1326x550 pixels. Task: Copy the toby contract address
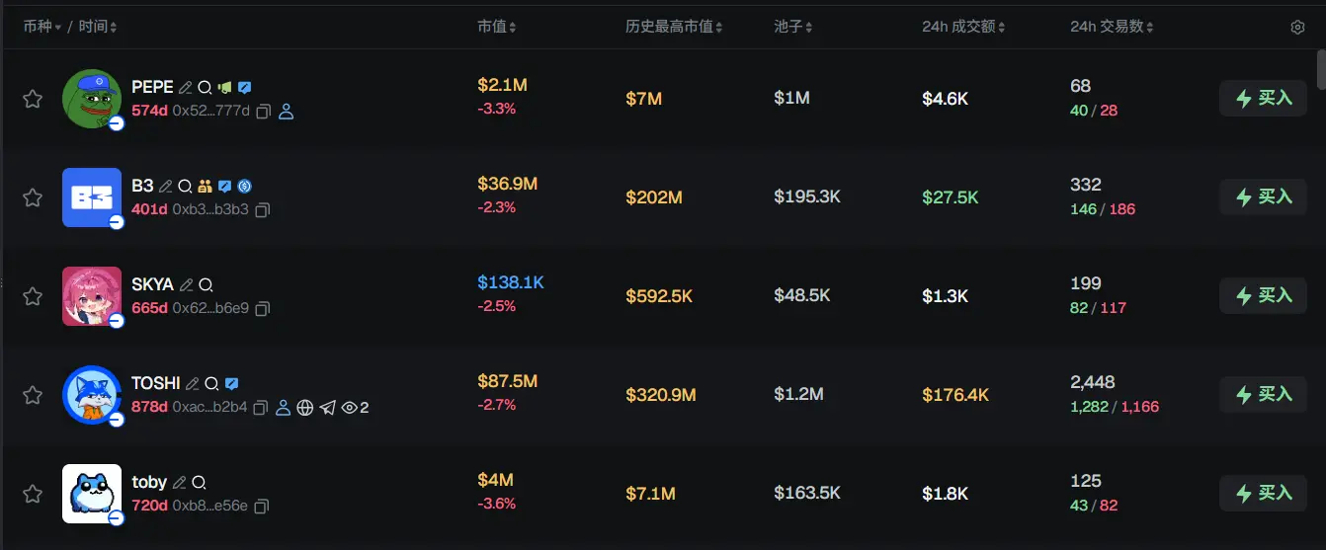click(262, 507)
